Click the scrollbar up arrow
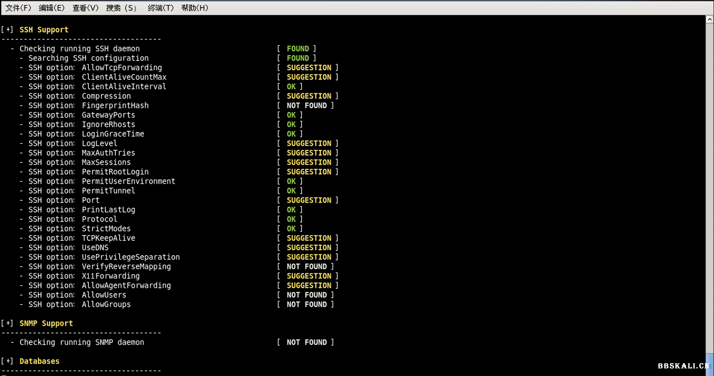 click(709, 20)
